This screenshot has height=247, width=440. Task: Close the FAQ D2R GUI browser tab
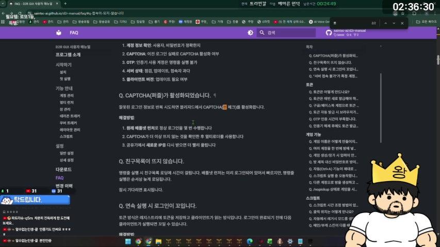[57, 4]
